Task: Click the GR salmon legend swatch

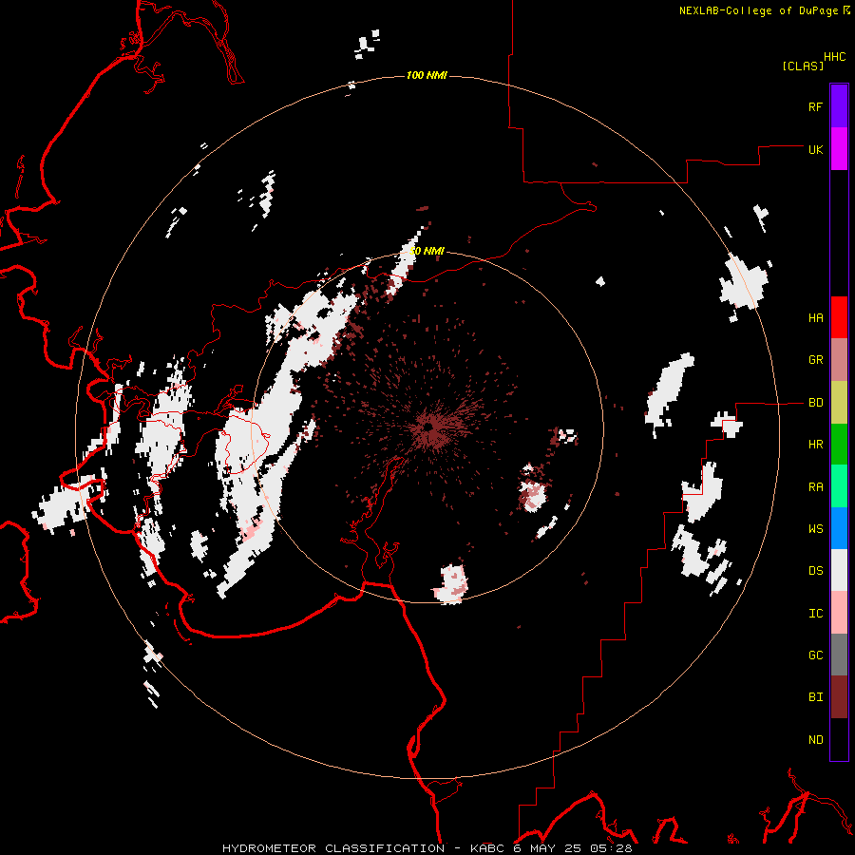Action: tap(839, 360)
